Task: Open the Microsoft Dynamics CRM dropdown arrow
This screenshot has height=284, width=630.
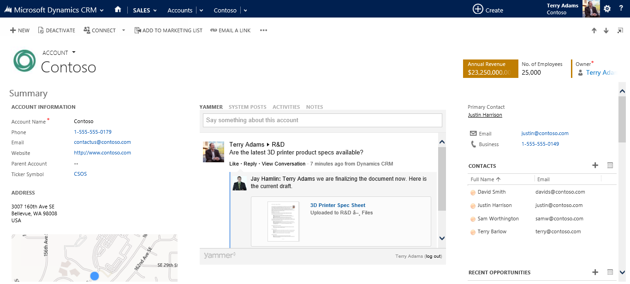Action: click(101, 10)
